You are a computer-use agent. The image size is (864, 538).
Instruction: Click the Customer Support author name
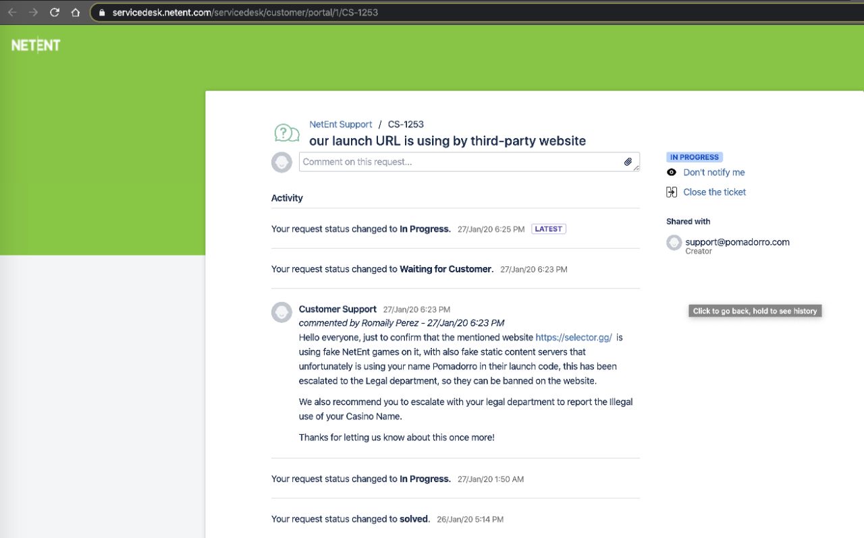[x=337, y=309]
